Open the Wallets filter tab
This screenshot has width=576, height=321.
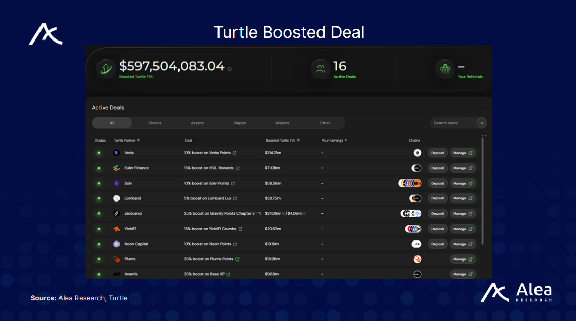pyautogui.click(x=282, y=123)
